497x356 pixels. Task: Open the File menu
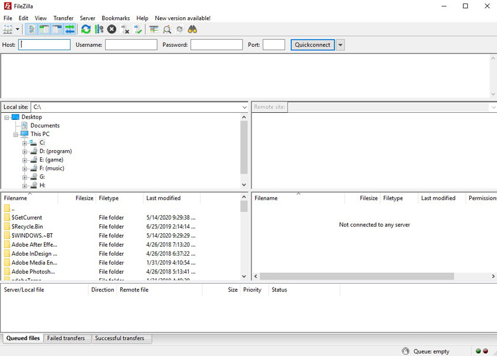coord(8,18)
